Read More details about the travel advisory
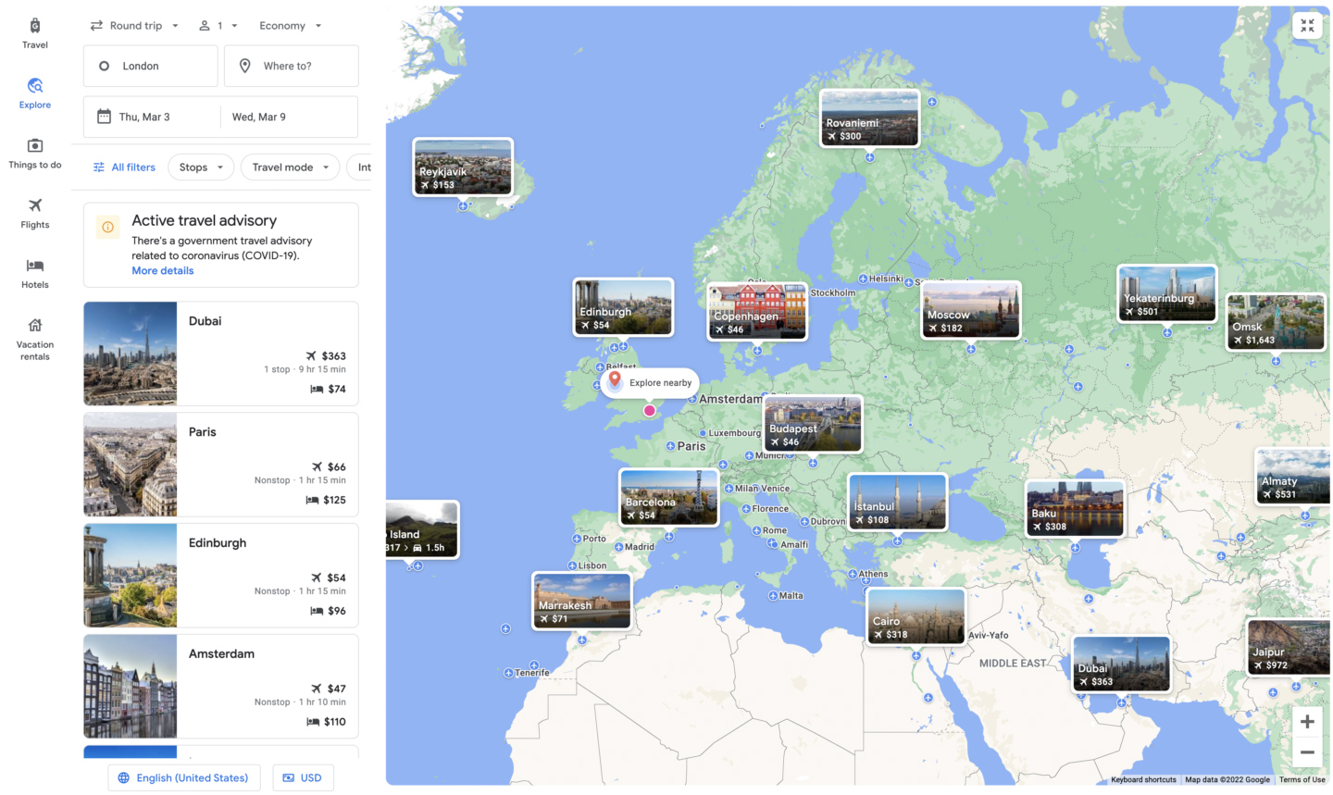The height and width of the screenshot is (795, 1333). pos(162,270)
